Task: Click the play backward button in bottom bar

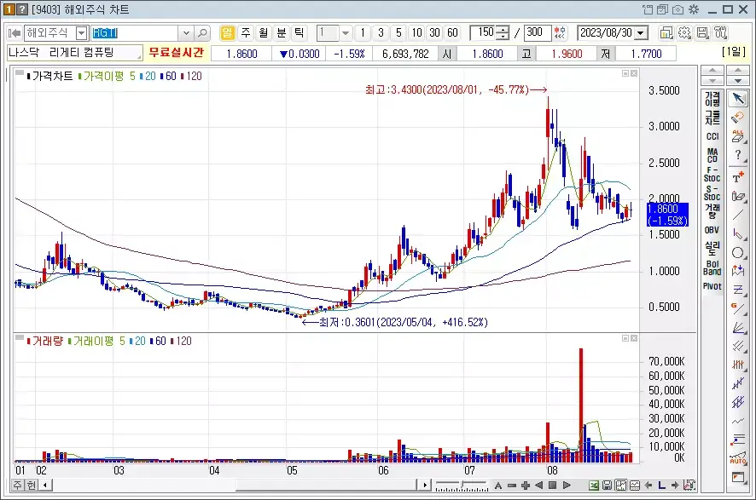Action: point(539,485)
